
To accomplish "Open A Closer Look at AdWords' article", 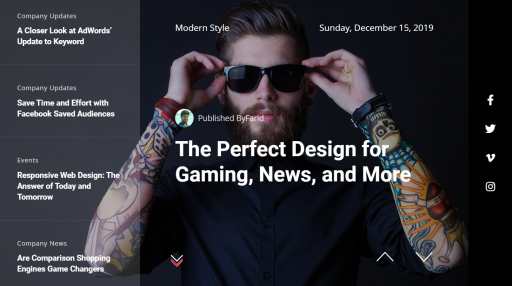I will point(64,36).
